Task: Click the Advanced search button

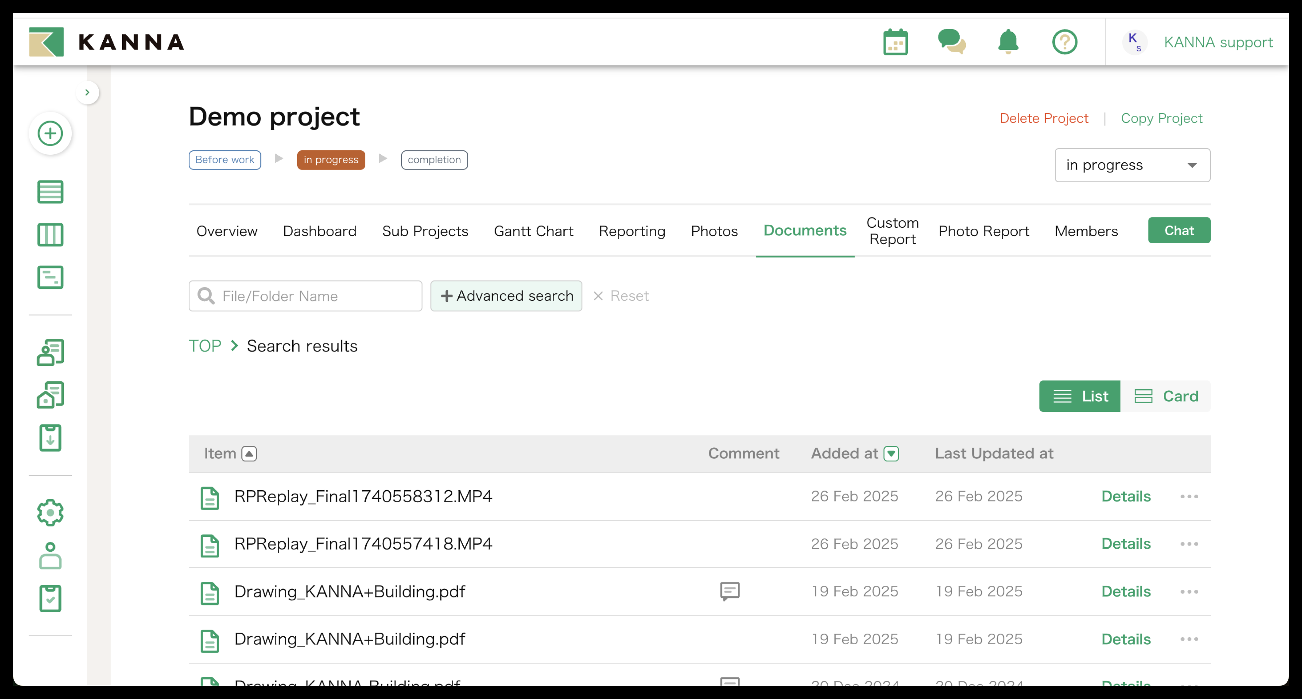Action: (x=507, y=296)
